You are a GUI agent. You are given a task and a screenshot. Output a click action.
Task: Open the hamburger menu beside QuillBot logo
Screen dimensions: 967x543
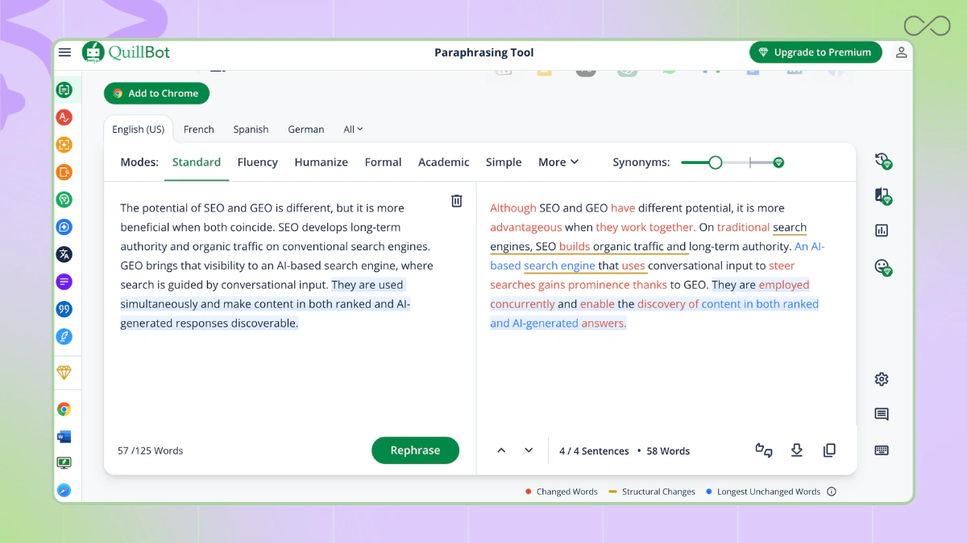coord(65,53)
